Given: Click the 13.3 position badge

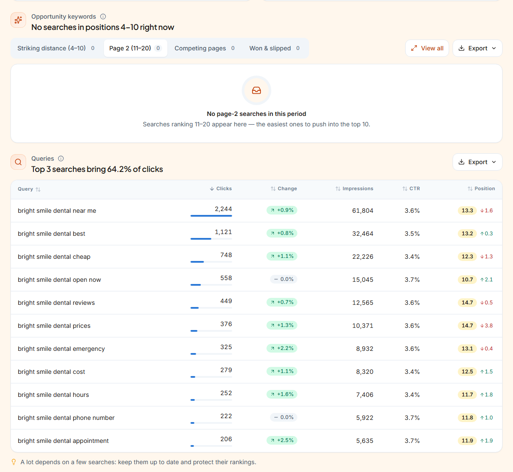Looking at the screenshot, I should 467,211.
